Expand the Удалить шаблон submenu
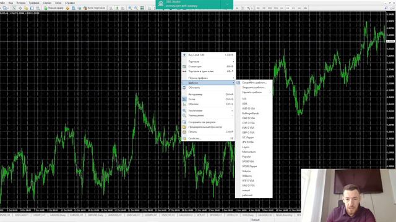Screen dimensions: 396x222 pyautogui.click(x=254, y=92)
